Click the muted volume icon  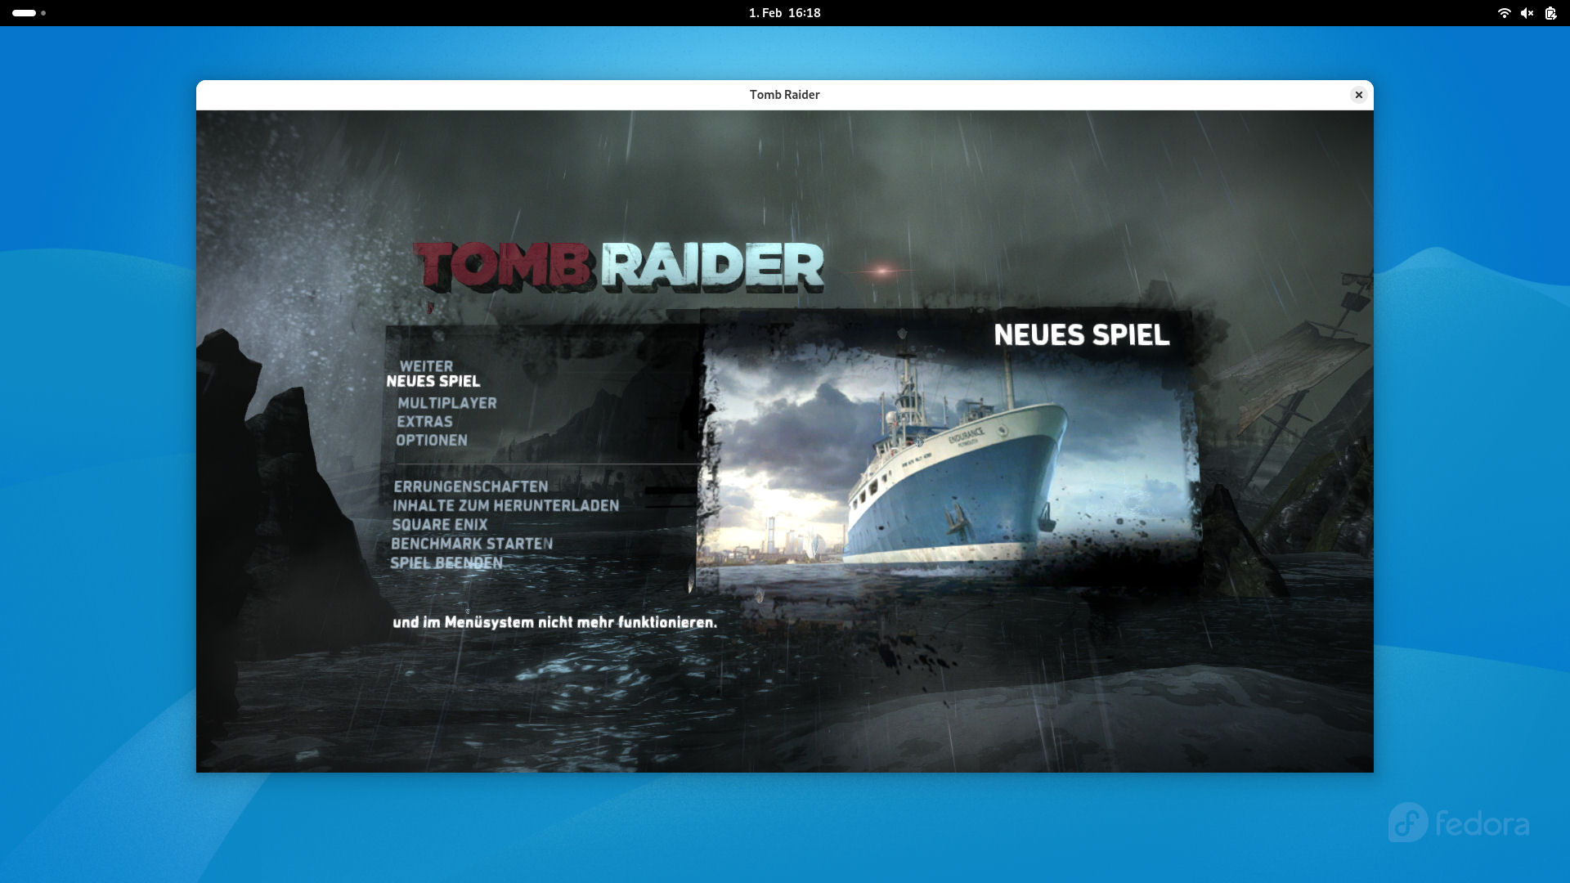click(x=1527, y=13)
